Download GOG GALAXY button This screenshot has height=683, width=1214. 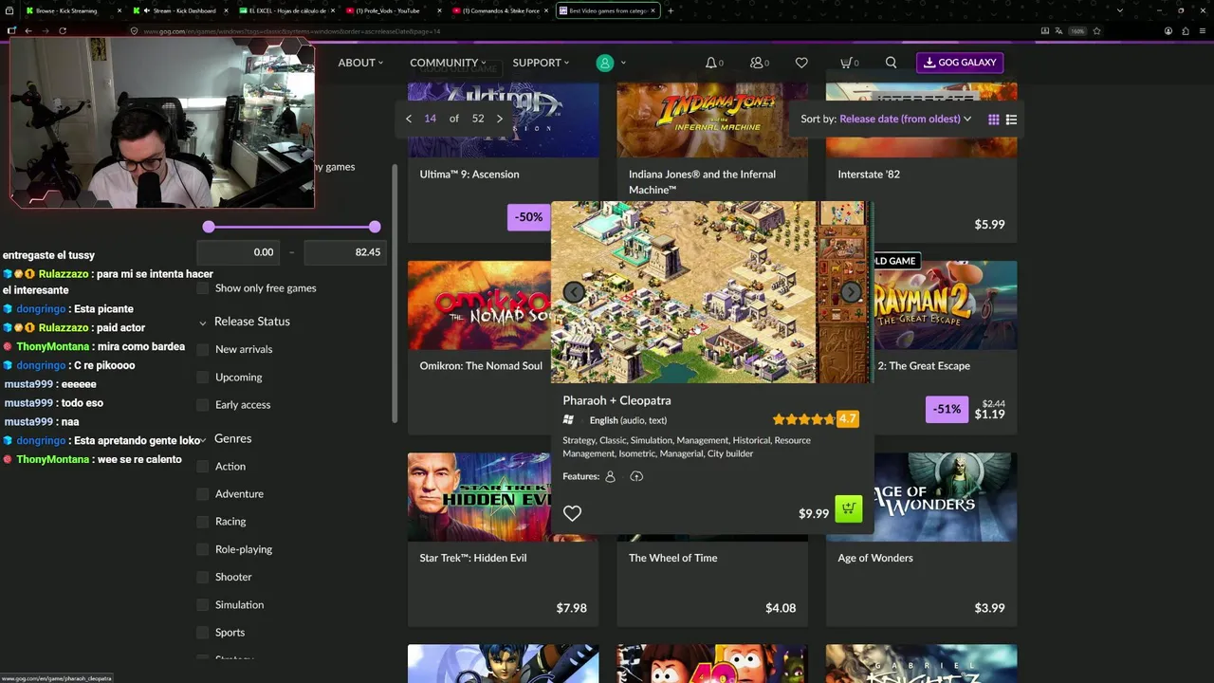[x=960, y=63]
